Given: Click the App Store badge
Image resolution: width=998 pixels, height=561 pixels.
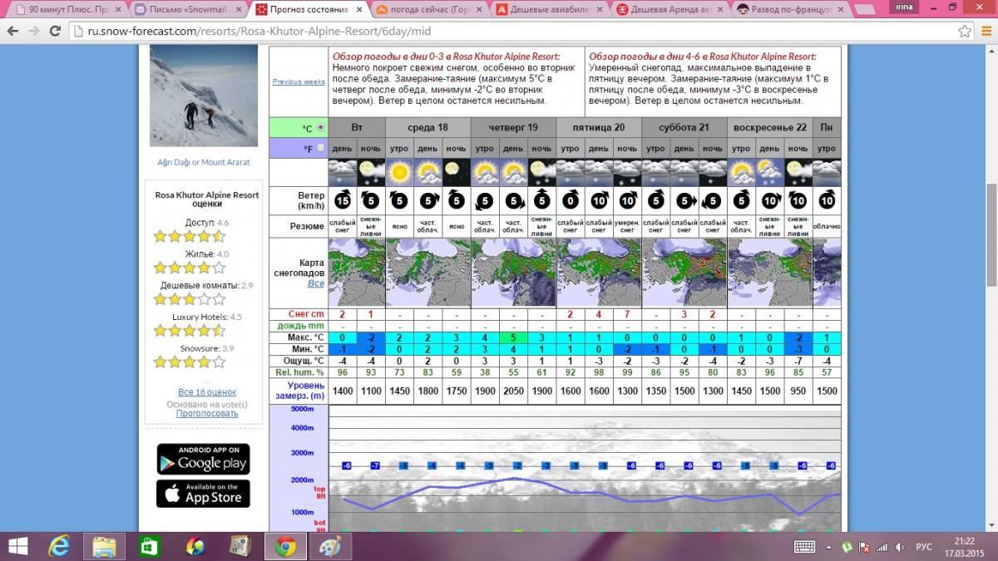Looking at the screenshot, I should tap(203, 494).
